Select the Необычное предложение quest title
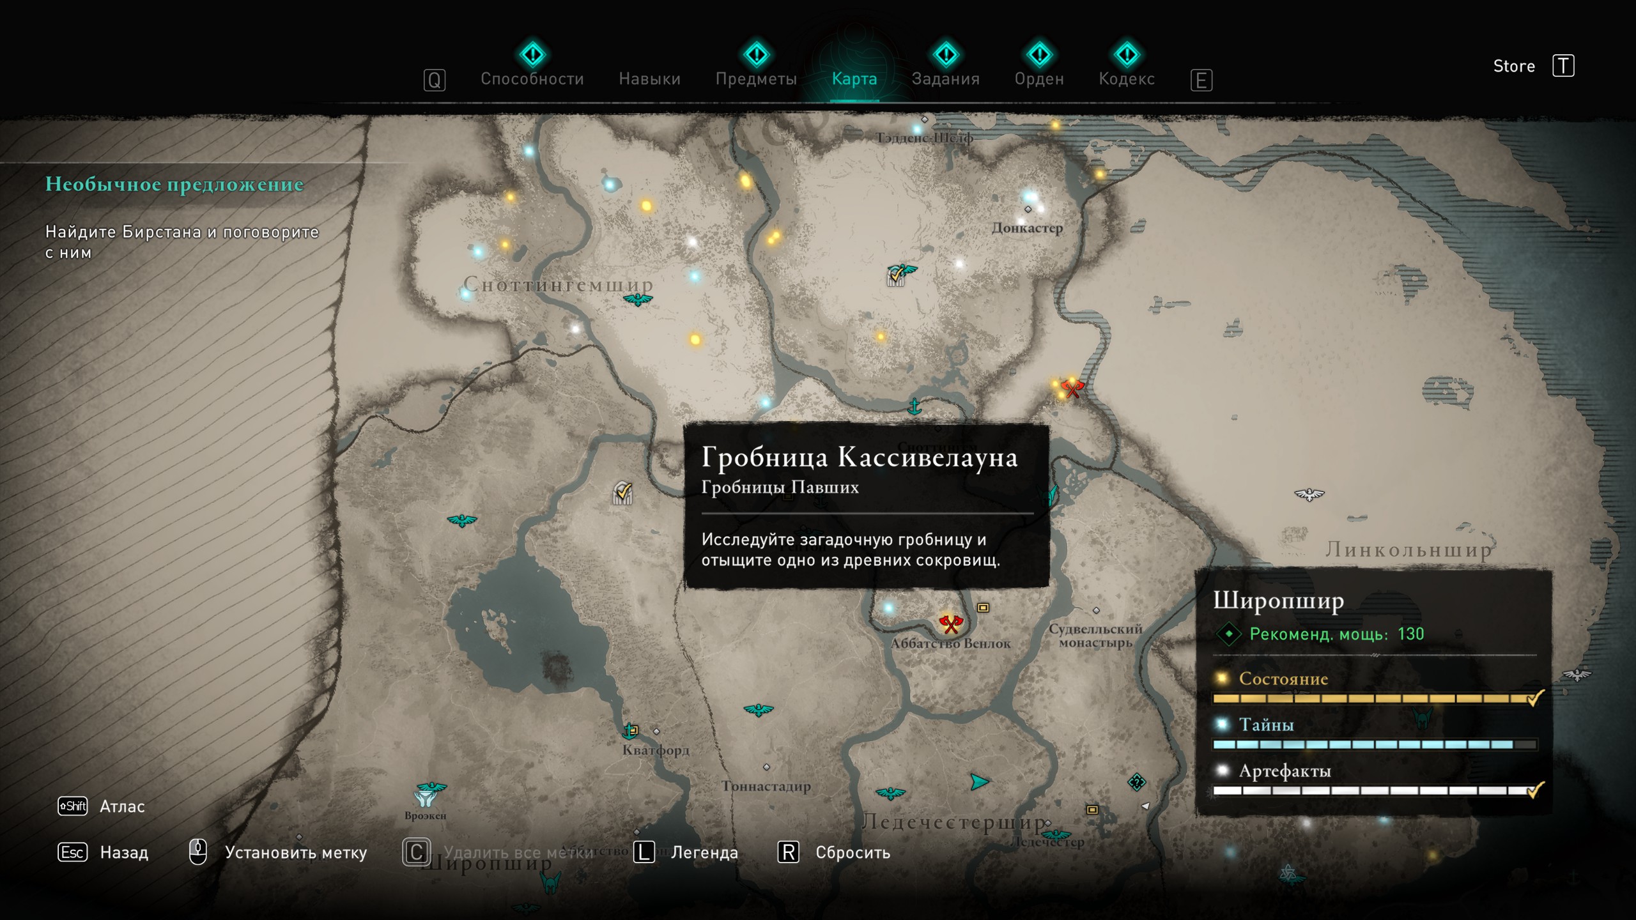 [174, 184]
